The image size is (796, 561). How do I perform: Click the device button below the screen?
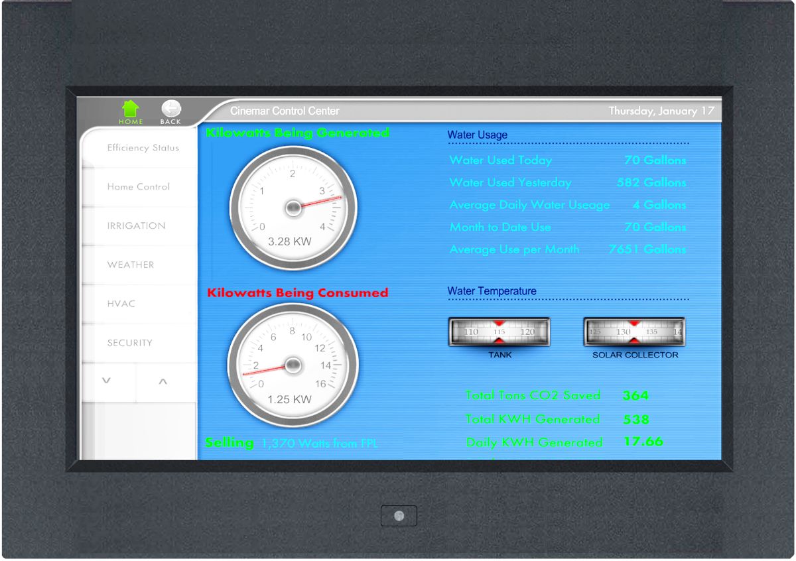399,516
